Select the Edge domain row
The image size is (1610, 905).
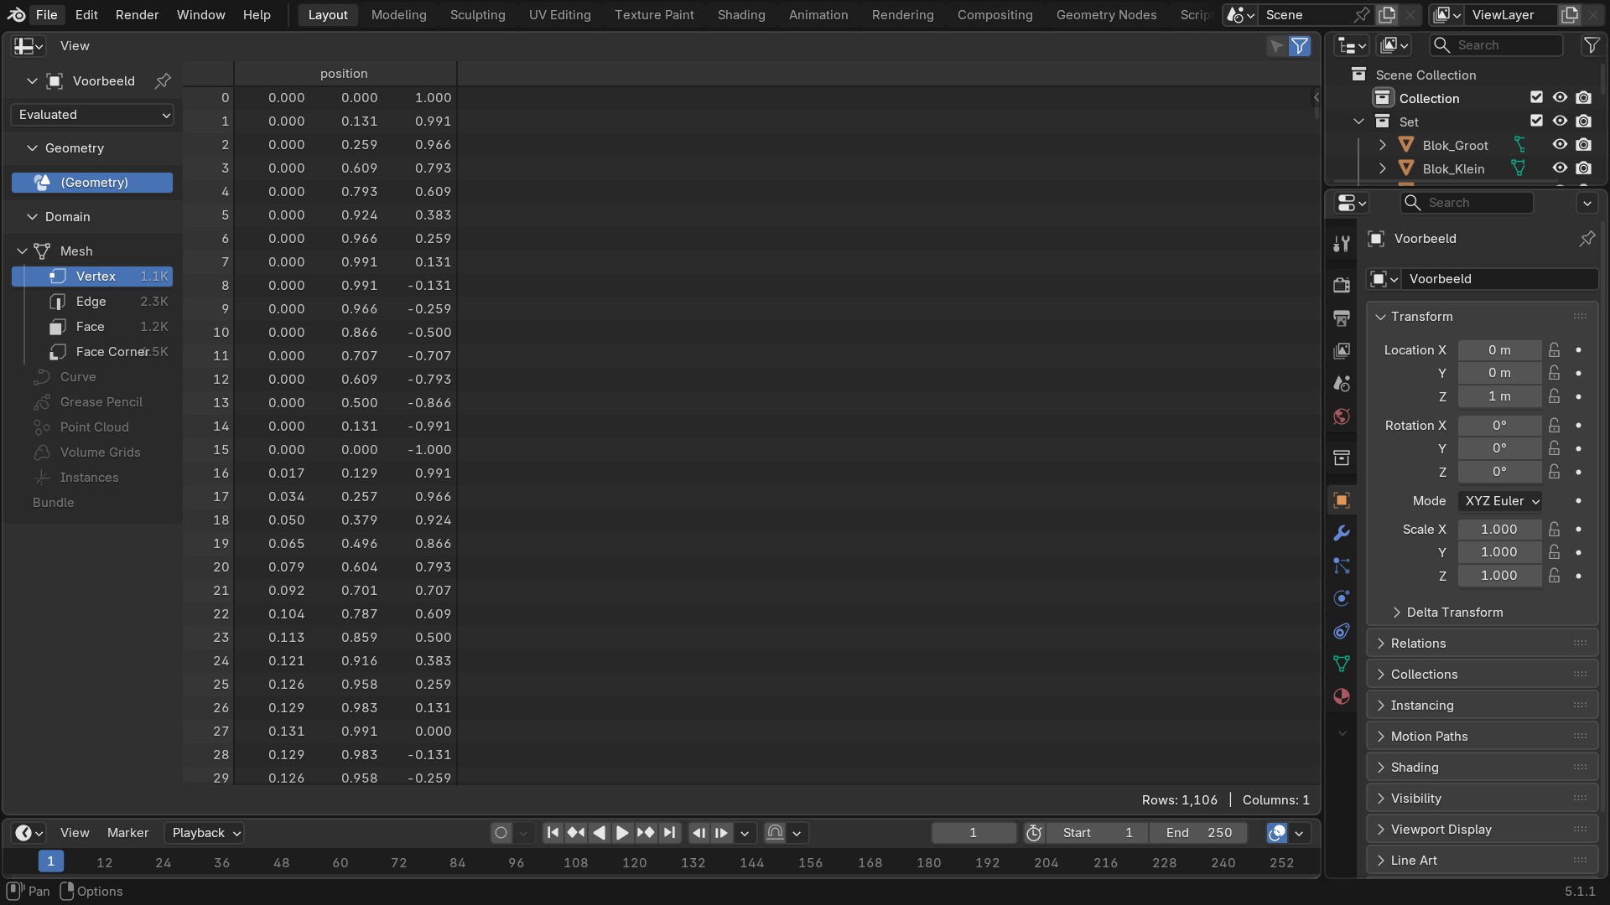click(x=92, y=302)
